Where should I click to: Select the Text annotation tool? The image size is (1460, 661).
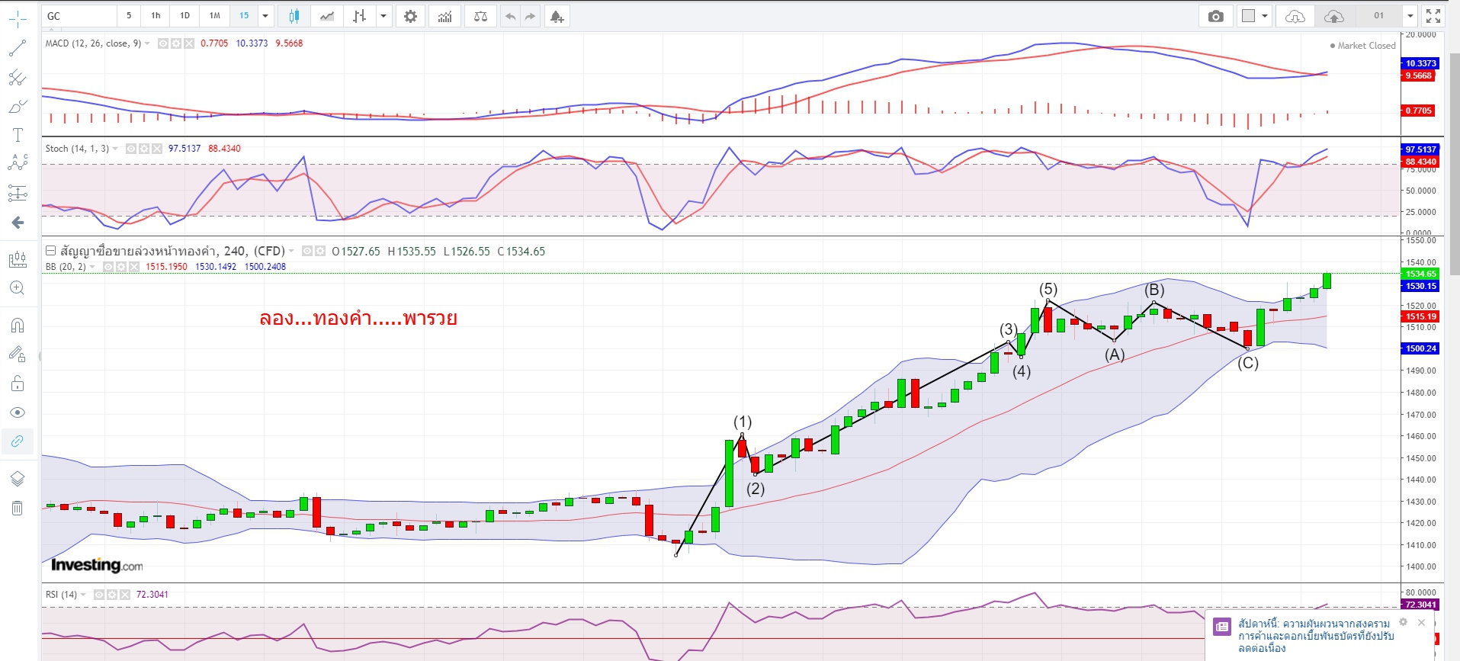18,135
